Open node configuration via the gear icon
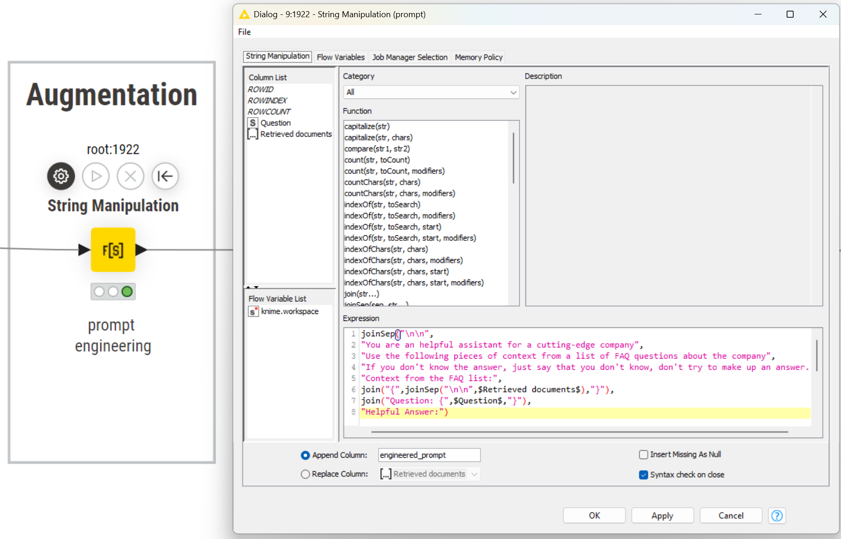 (x=61, y=176)
